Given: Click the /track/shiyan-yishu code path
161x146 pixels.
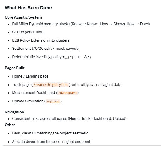Looking at the screenshot, I should 51,85.
